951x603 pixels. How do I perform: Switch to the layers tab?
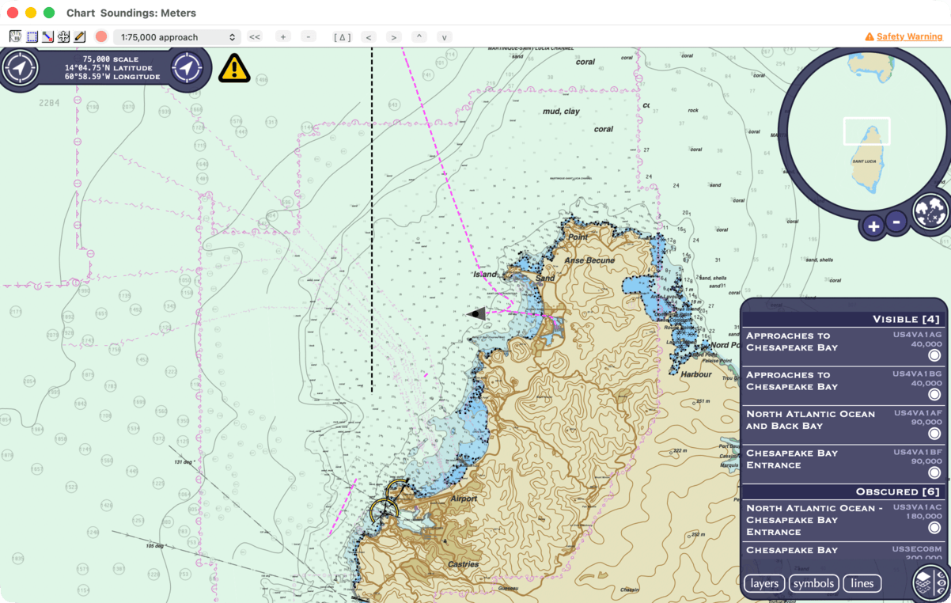tap(765, 584)
